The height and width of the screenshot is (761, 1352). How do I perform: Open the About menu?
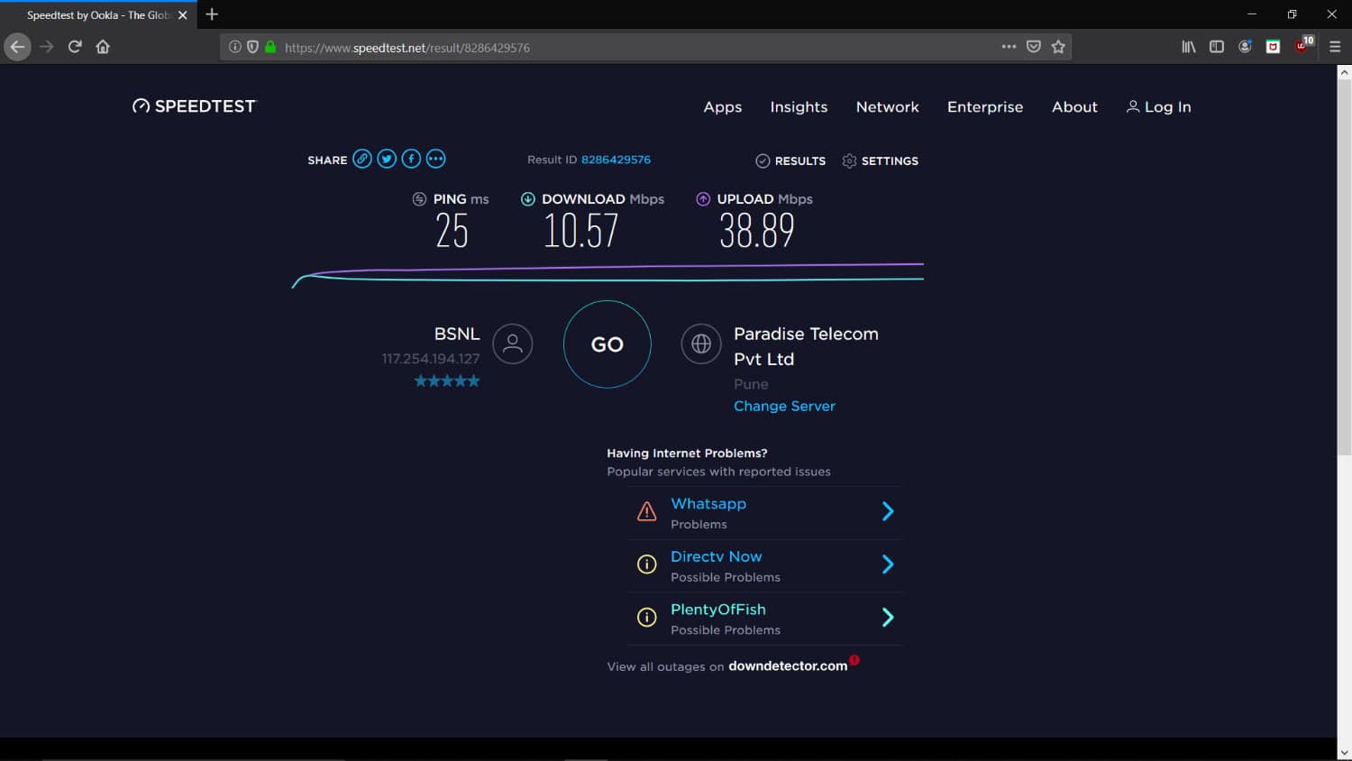tap(1074, 107)
